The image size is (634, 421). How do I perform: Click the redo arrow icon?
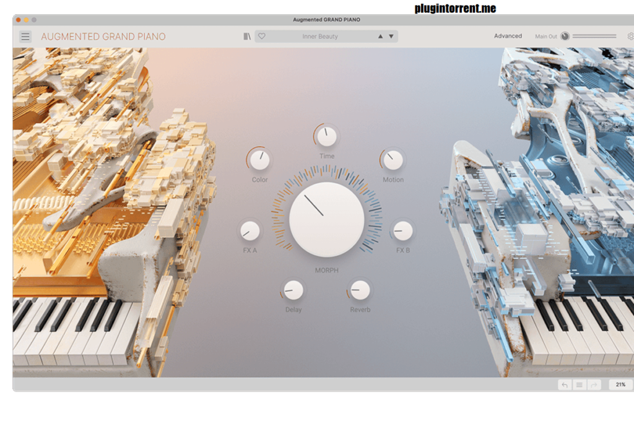click(x=594, y=384)
